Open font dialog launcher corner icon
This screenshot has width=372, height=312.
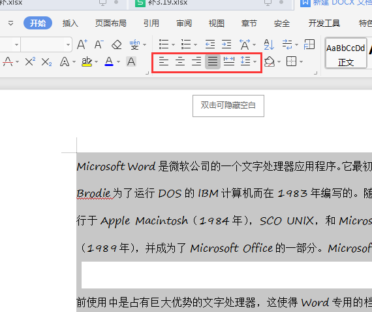[147, 73]
